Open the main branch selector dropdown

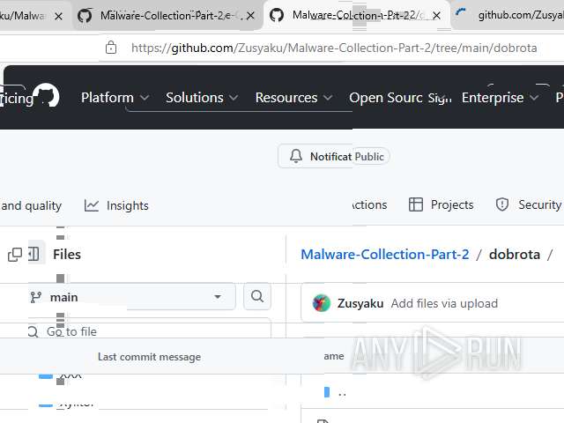131,297
